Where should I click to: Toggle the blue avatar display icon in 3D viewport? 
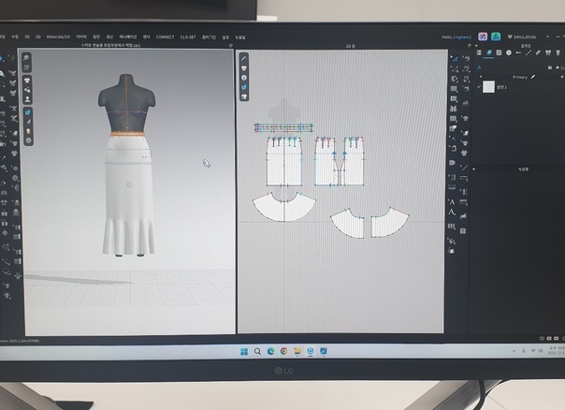[x=28, y=112]
